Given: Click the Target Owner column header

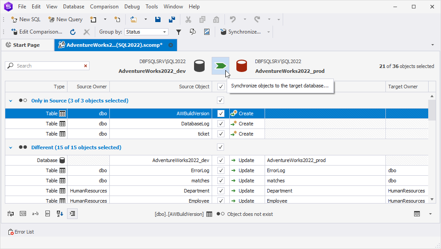Looking at the screenshot, I should click(407, 87).
